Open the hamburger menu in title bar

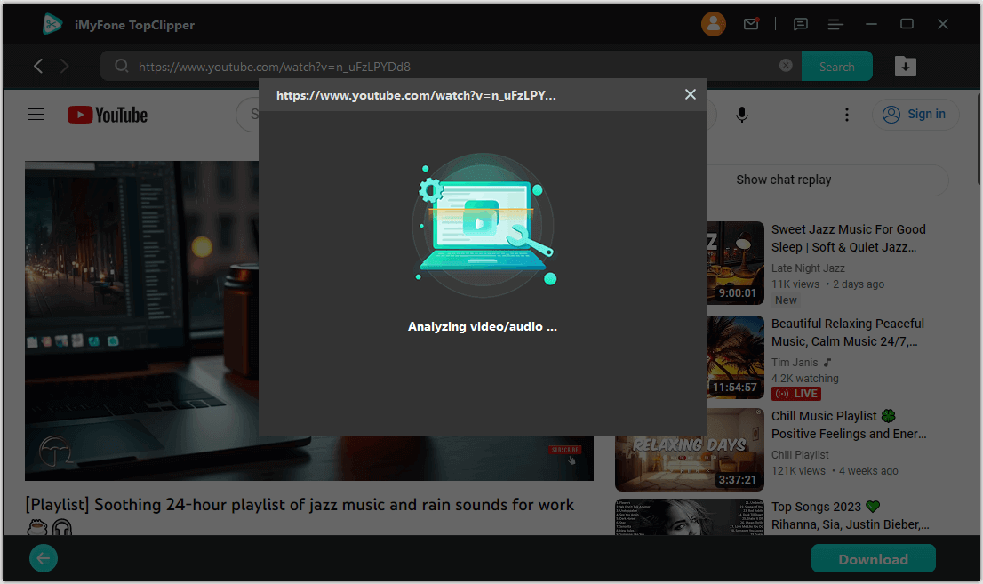[835, 24]
